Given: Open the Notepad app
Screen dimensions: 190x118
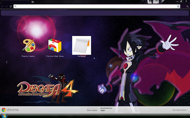Looking at the screenshot, I should click(x=82, y=45).
